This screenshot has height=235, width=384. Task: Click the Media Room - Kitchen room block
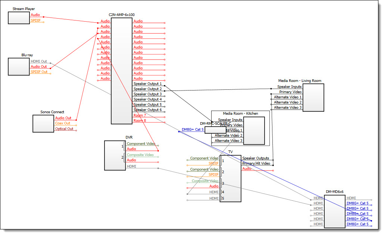pyautogui.click(x=254, y=131)
